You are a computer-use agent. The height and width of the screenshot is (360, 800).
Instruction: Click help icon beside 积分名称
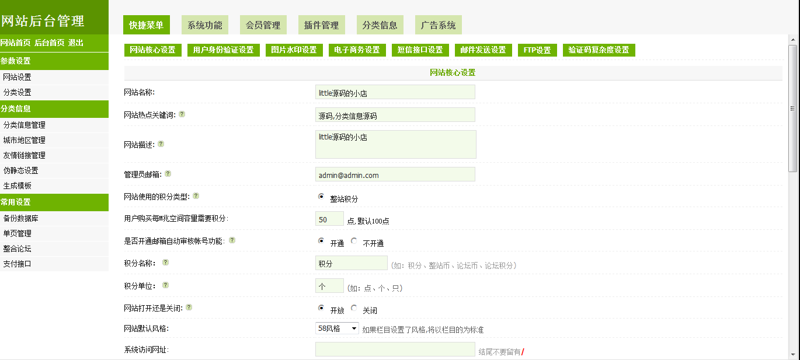point(165,263)
